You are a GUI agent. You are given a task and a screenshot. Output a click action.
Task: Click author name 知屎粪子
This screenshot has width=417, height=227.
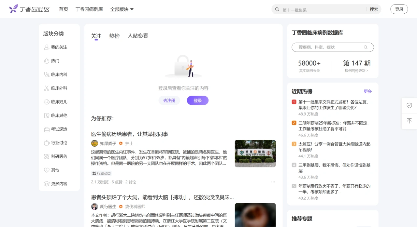(x=108, y=143)
